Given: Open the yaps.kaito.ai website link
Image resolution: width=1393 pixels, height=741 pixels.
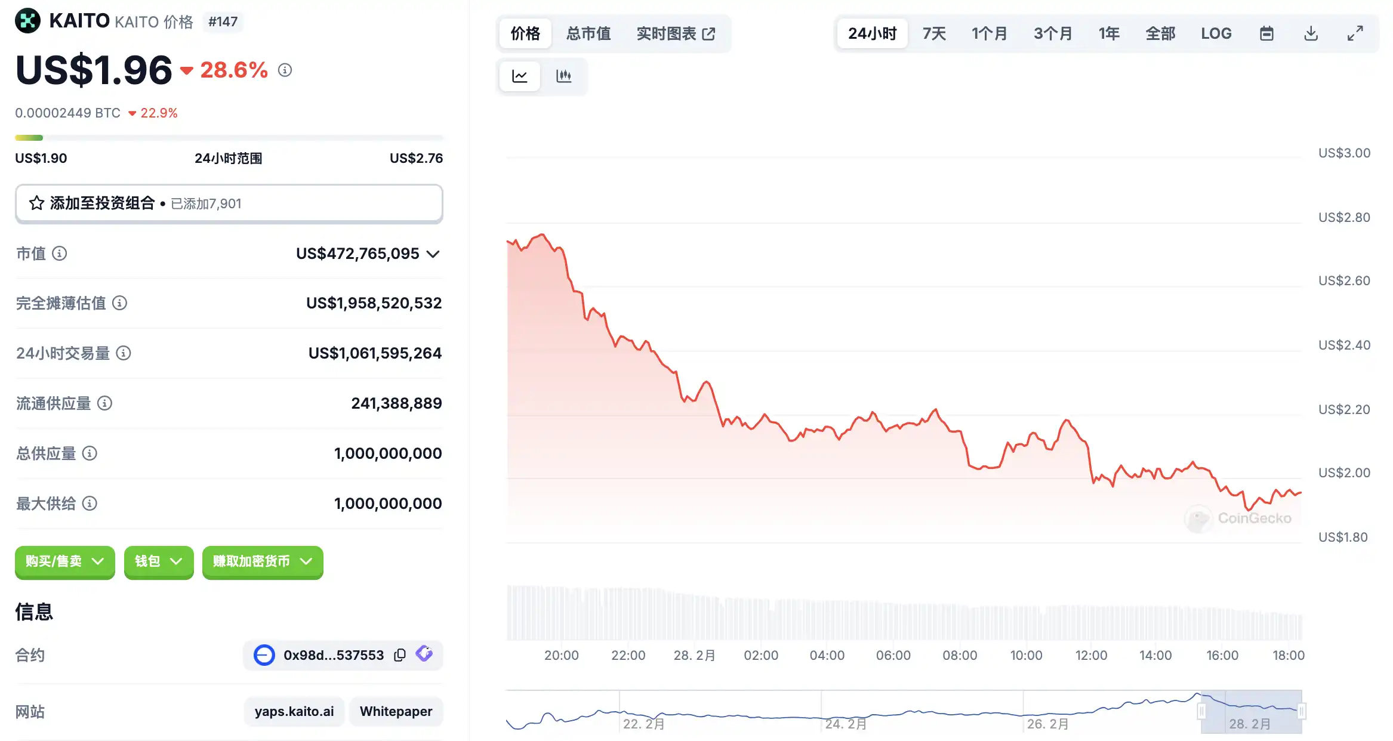Looking at the screenshot, I should coord(294,711).
